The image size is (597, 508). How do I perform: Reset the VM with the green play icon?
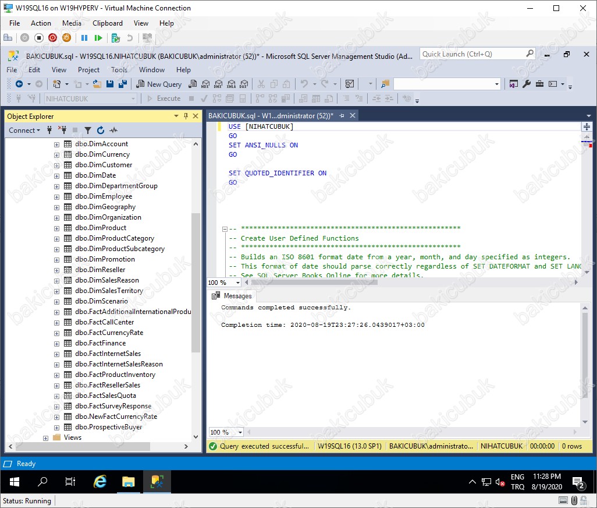[98, 38]
